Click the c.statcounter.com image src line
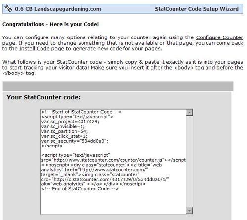The width and height of the screenshot is (247, 220). click(x=105, y=179)
